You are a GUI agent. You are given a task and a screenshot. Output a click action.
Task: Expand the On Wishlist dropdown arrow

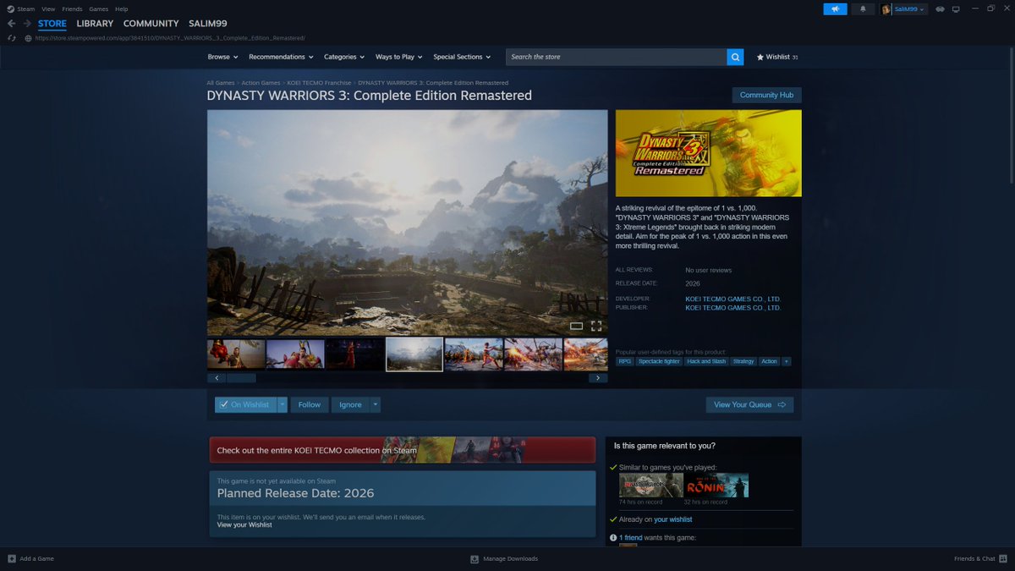click(x=283, y=404)
